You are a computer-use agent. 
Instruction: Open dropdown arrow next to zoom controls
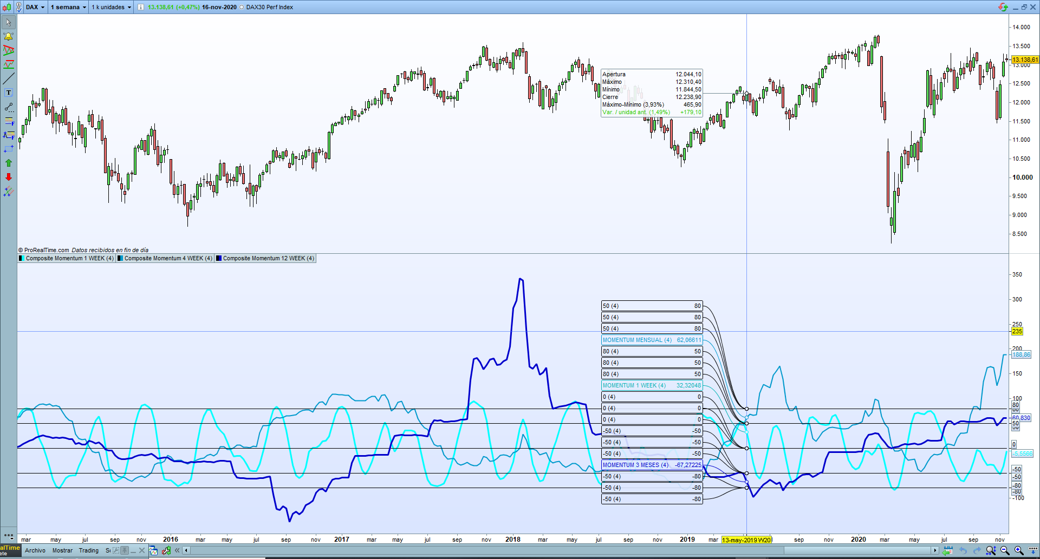pos(1033,550)
